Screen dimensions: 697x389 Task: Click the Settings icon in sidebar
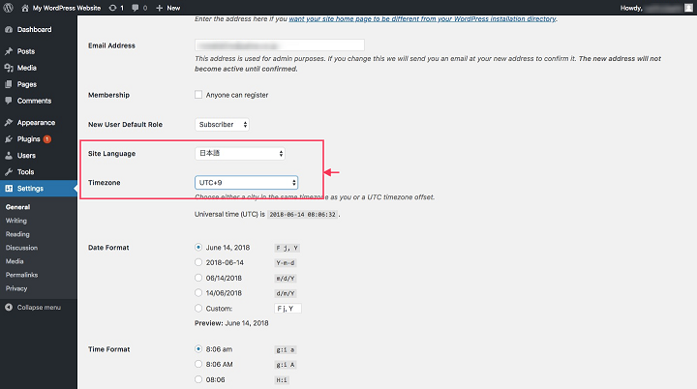[9, 188]
